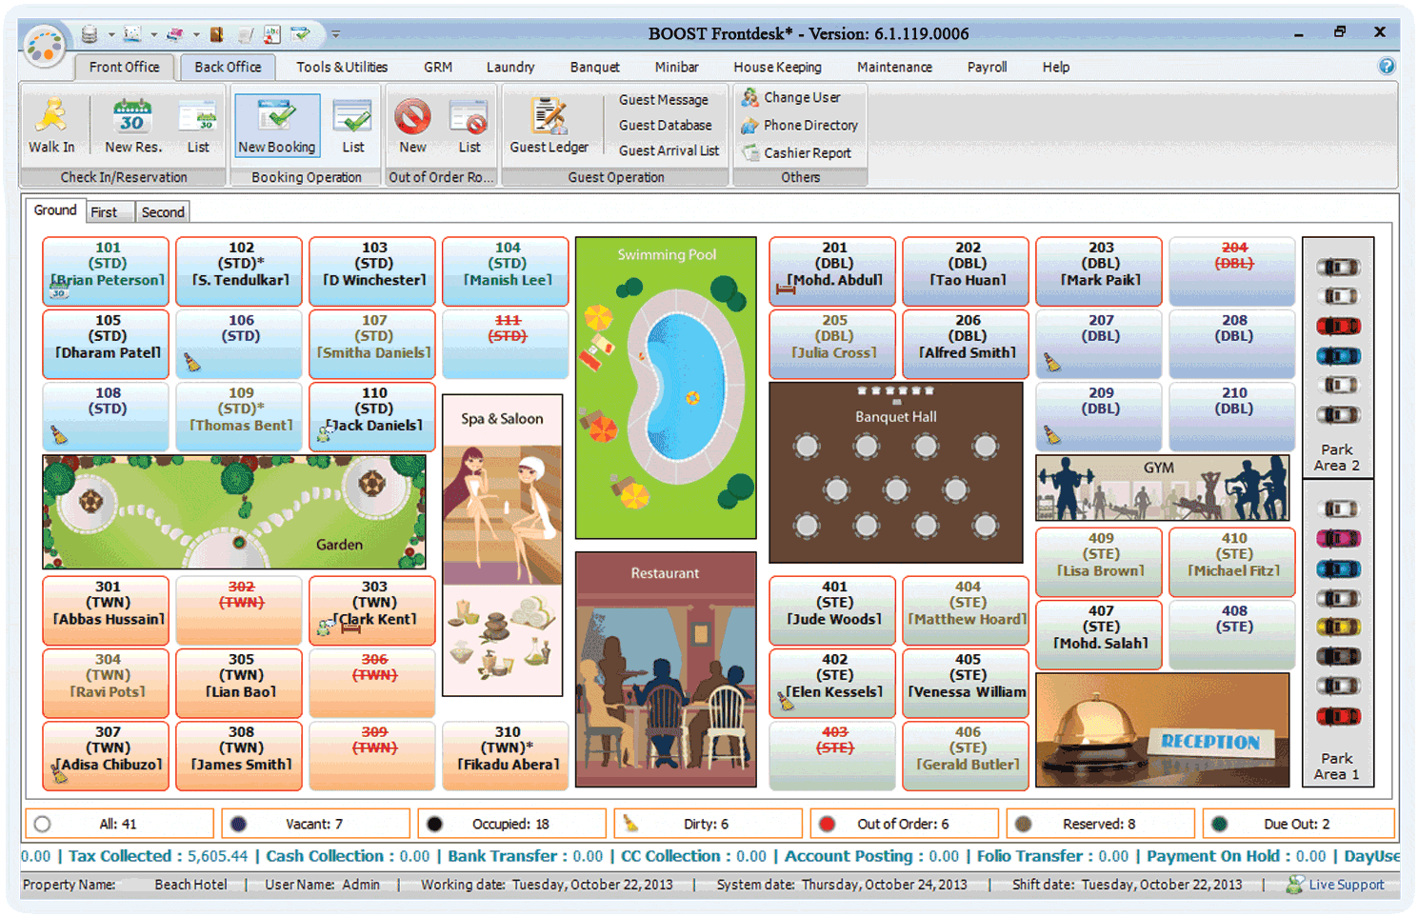
Task: Click the Change User option
Action: tap(791, 97)
